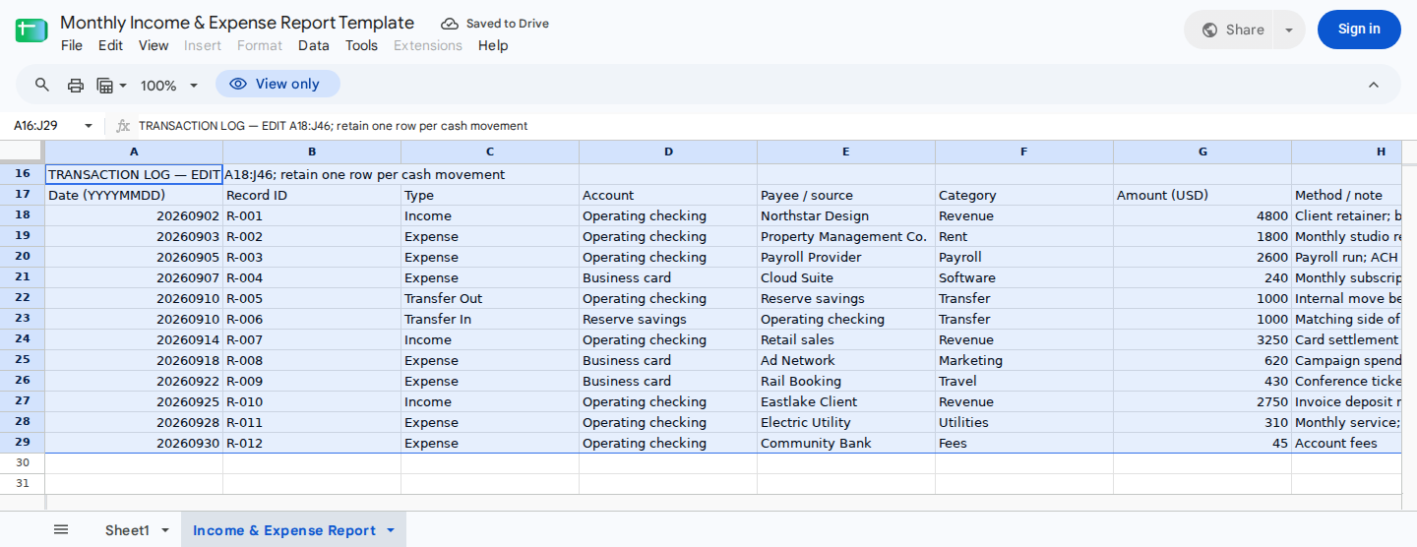Click the Community Bank cell
This screenshot has height=547, width=1417.
coord(846,443)
